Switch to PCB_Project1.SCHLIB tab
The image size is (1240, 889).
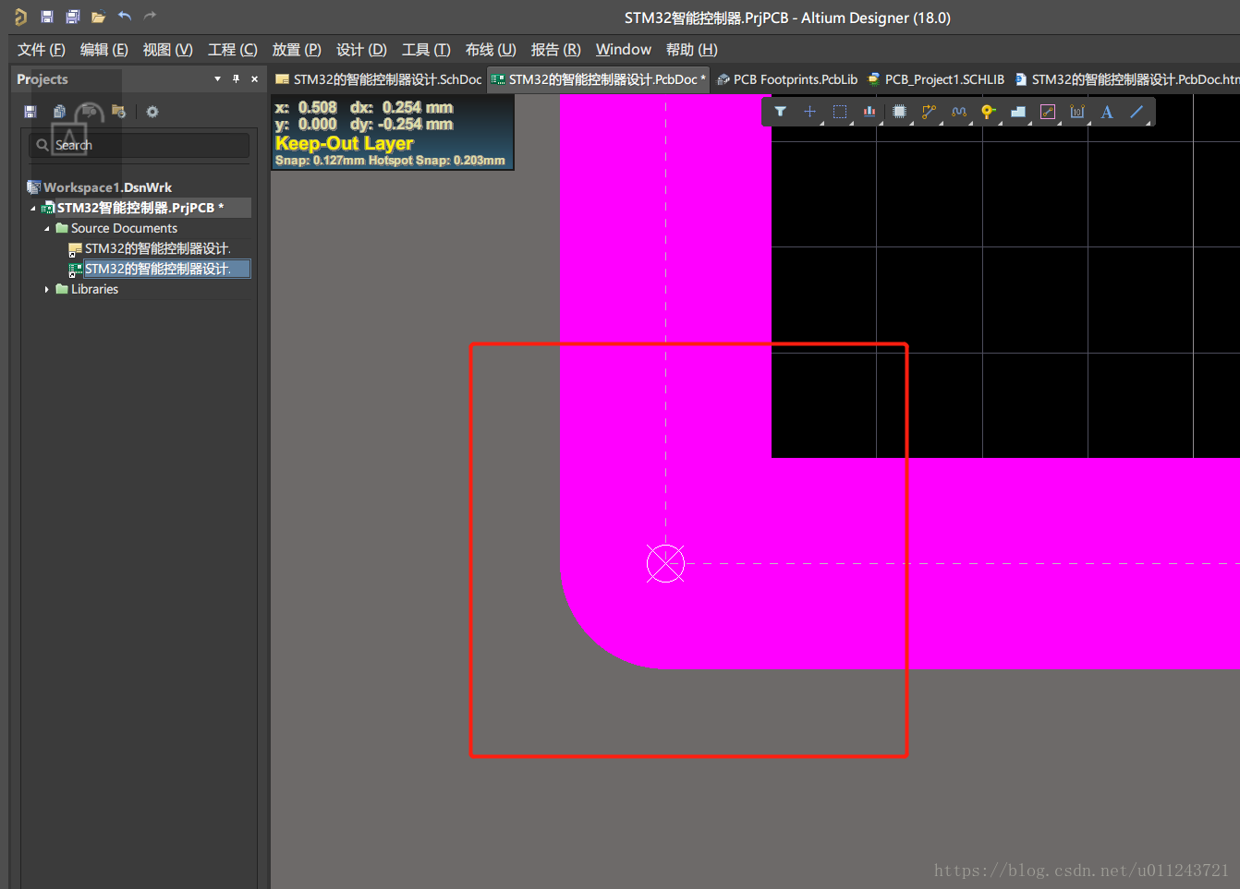[936, 79]
